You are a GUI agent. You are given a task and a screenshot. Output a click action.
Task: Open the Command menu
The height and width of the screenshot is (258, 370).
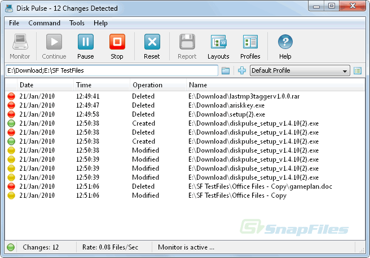pyautogui.click(x=44, y=23)
